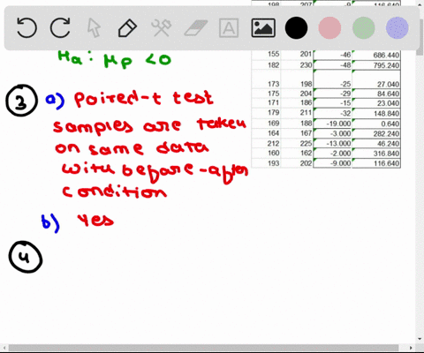Select the pen drawing tool
The image size is (424, 353).
(x=127, y=28)
